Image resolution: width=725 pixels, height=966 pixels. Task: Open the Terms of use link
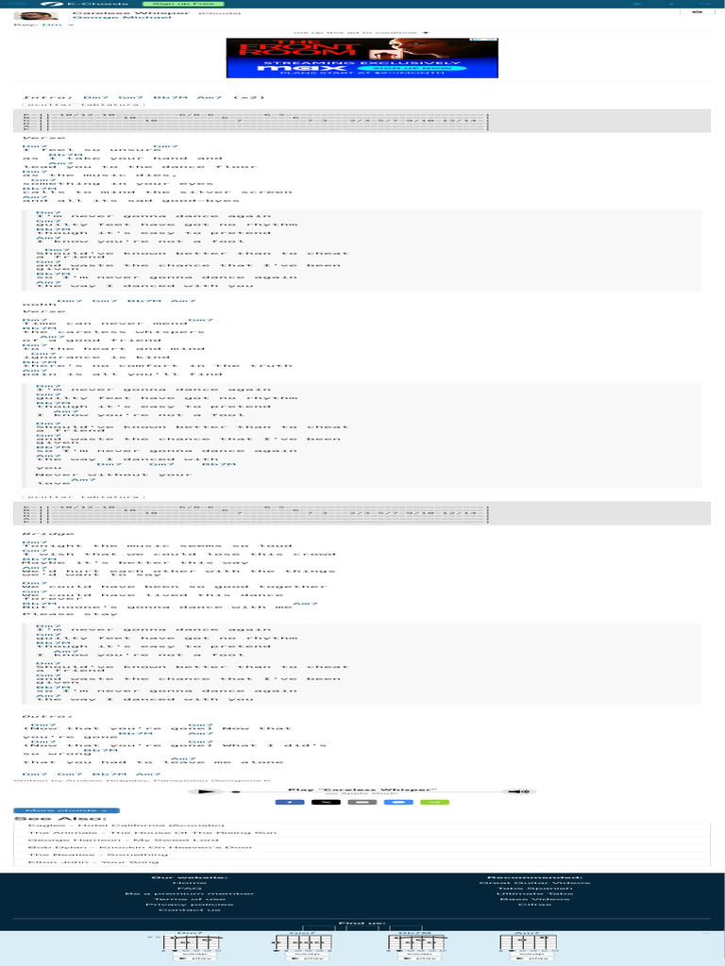click(189, 899)
